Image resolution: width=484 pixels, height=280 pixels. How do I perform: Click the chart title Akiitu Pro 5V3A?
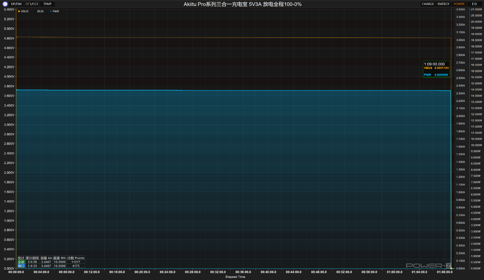pyautogui.click(x=243, y=4)
